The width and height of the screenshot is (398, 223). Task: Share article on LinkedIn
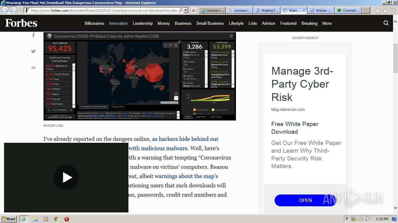click(x=33, y=68)
